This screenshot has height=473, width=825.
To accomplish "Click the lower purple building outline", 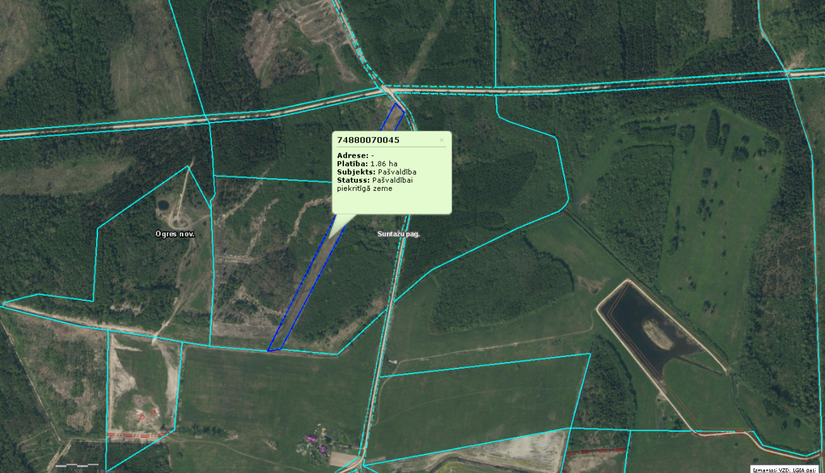I will click(323, 449).
